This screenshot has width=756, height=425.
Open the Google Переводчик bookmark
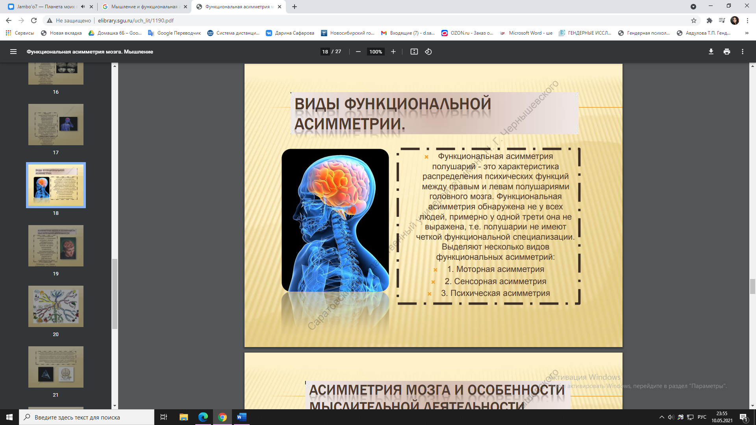(x=174, y=33)
